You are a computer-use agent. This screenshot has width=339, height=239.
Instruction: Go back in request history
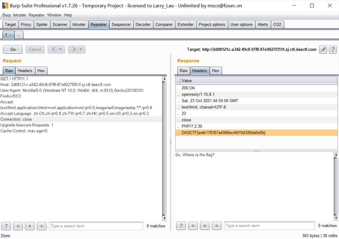[x=53, y=49]
